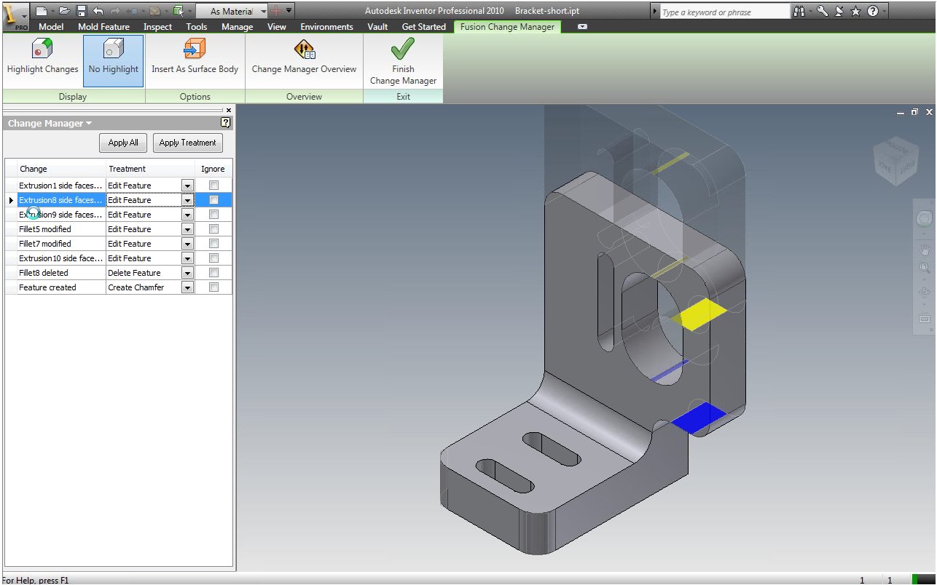The height and width of the screenshot is (585, 937).
Task: Tick Ignore for Extrusion10 side faces row
Action: 213,258
